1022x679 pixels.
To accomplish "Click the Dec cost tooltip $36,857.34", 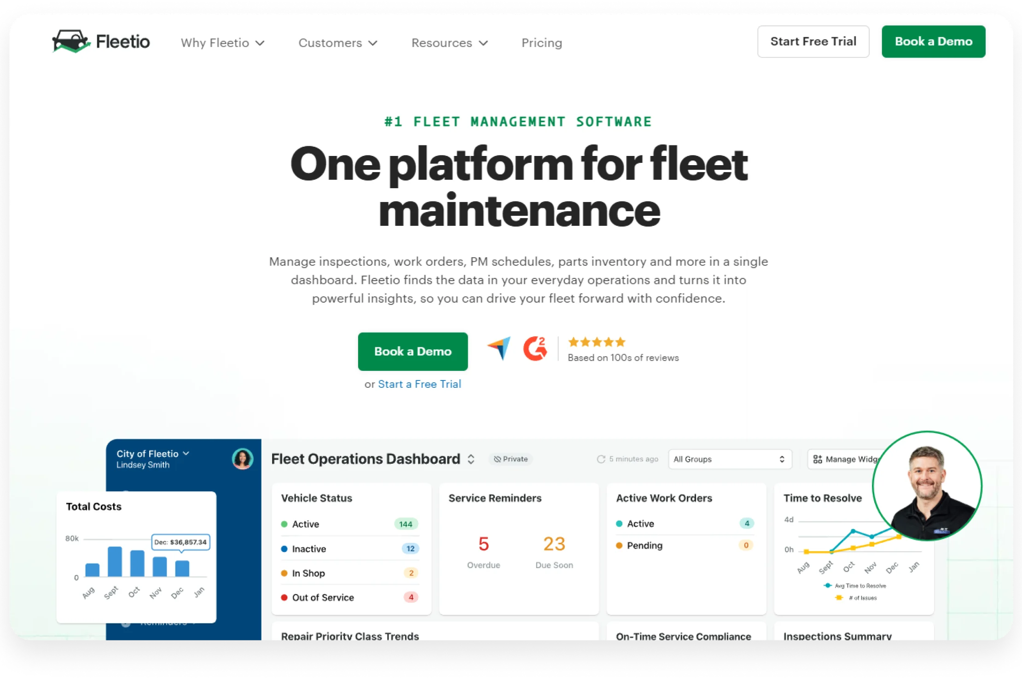I will tap(180, 542).
